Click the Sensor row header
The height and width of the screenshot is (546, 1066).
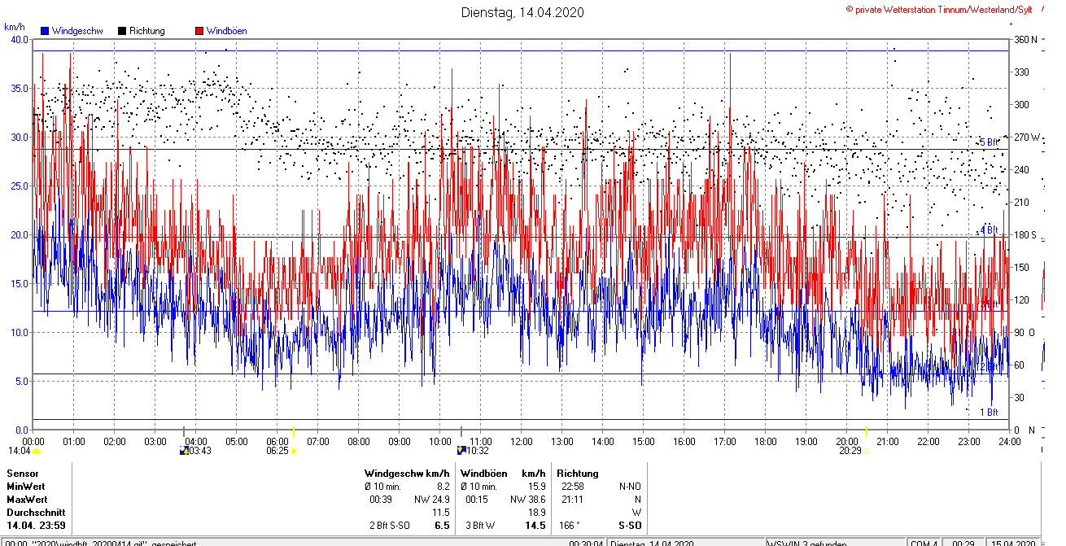point(22,473)
